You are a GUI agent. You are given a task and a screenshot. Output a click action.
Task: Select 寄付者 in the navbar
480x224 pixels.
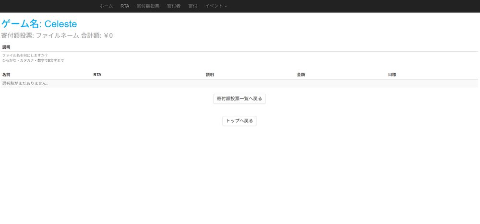coord(174,6)
